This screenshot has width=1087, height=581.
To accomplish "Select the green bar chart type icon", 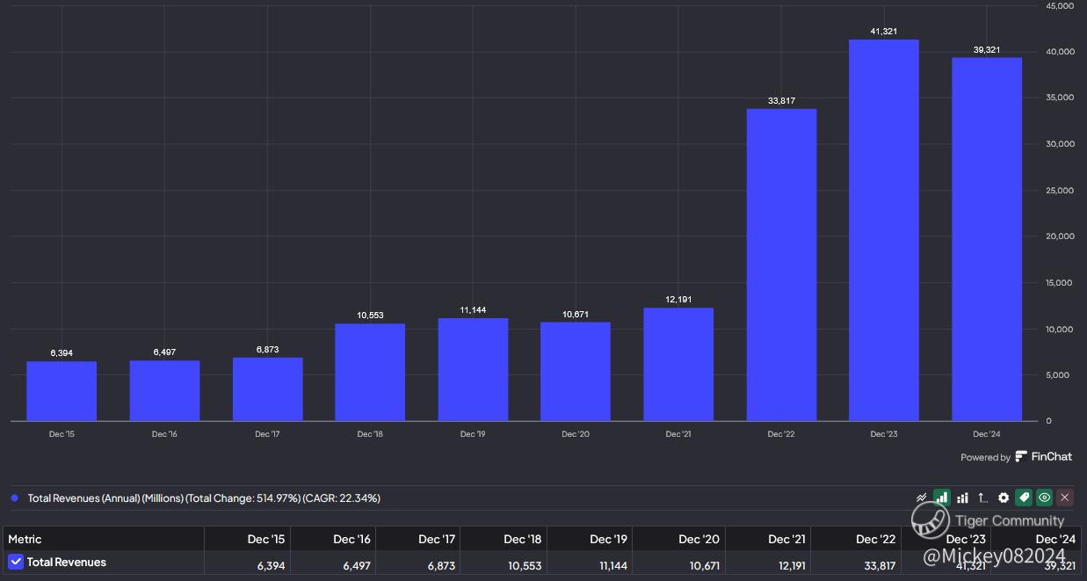I will coord(942,497).
